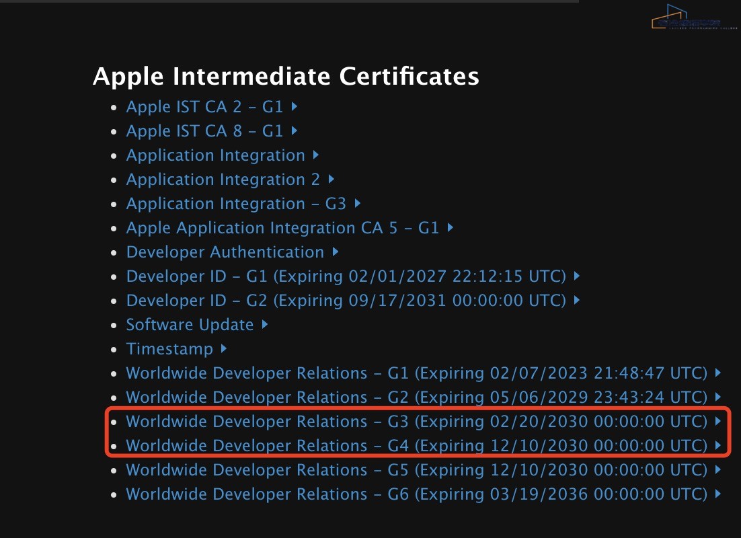The image size is (741, 538).
Task: Click arrow after Apple Application Integration CA 5
Action: [x=451, y=227]
